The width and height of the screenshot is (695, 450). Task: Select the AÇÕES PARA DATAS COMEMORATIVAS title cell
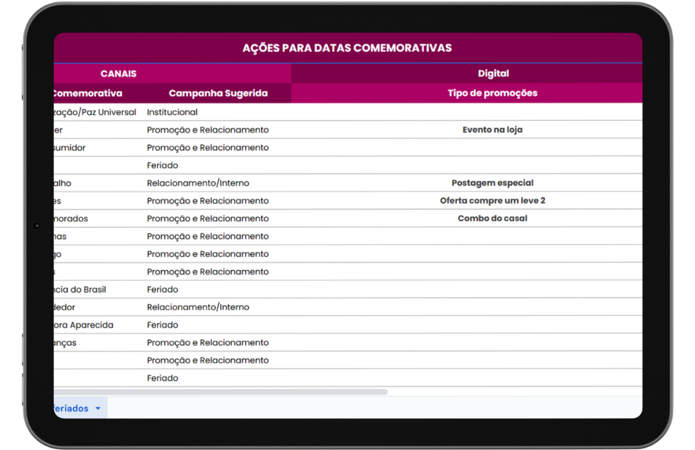347,48
